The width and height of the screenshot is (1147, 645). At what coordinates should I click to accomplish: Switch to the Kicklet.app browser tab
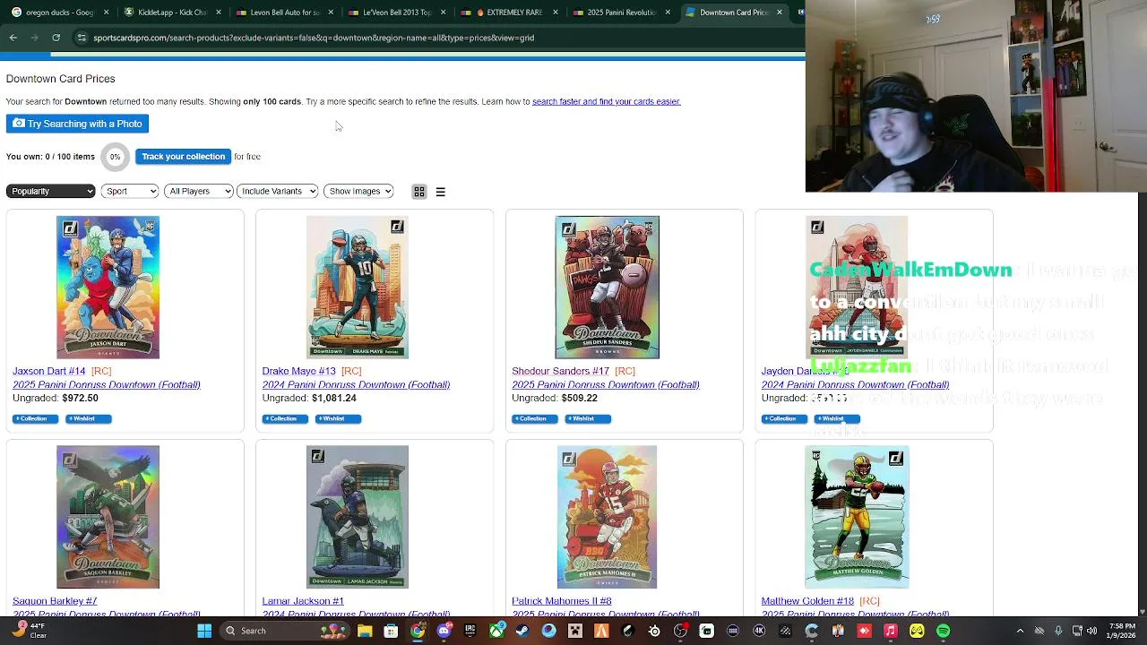tap(172, 13)
